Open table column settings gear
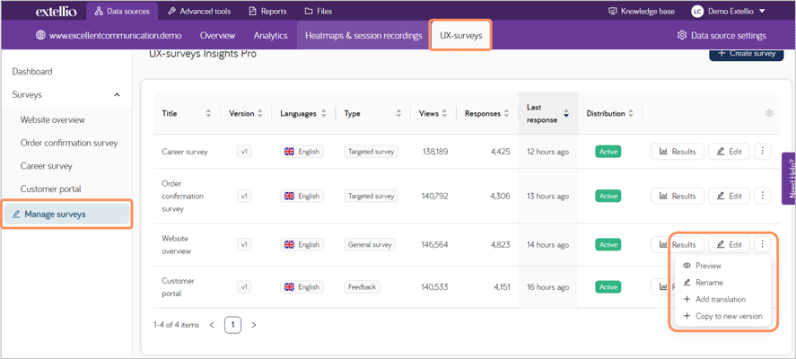796x359 pixels. pyautogui.click(x=769, y=113)
